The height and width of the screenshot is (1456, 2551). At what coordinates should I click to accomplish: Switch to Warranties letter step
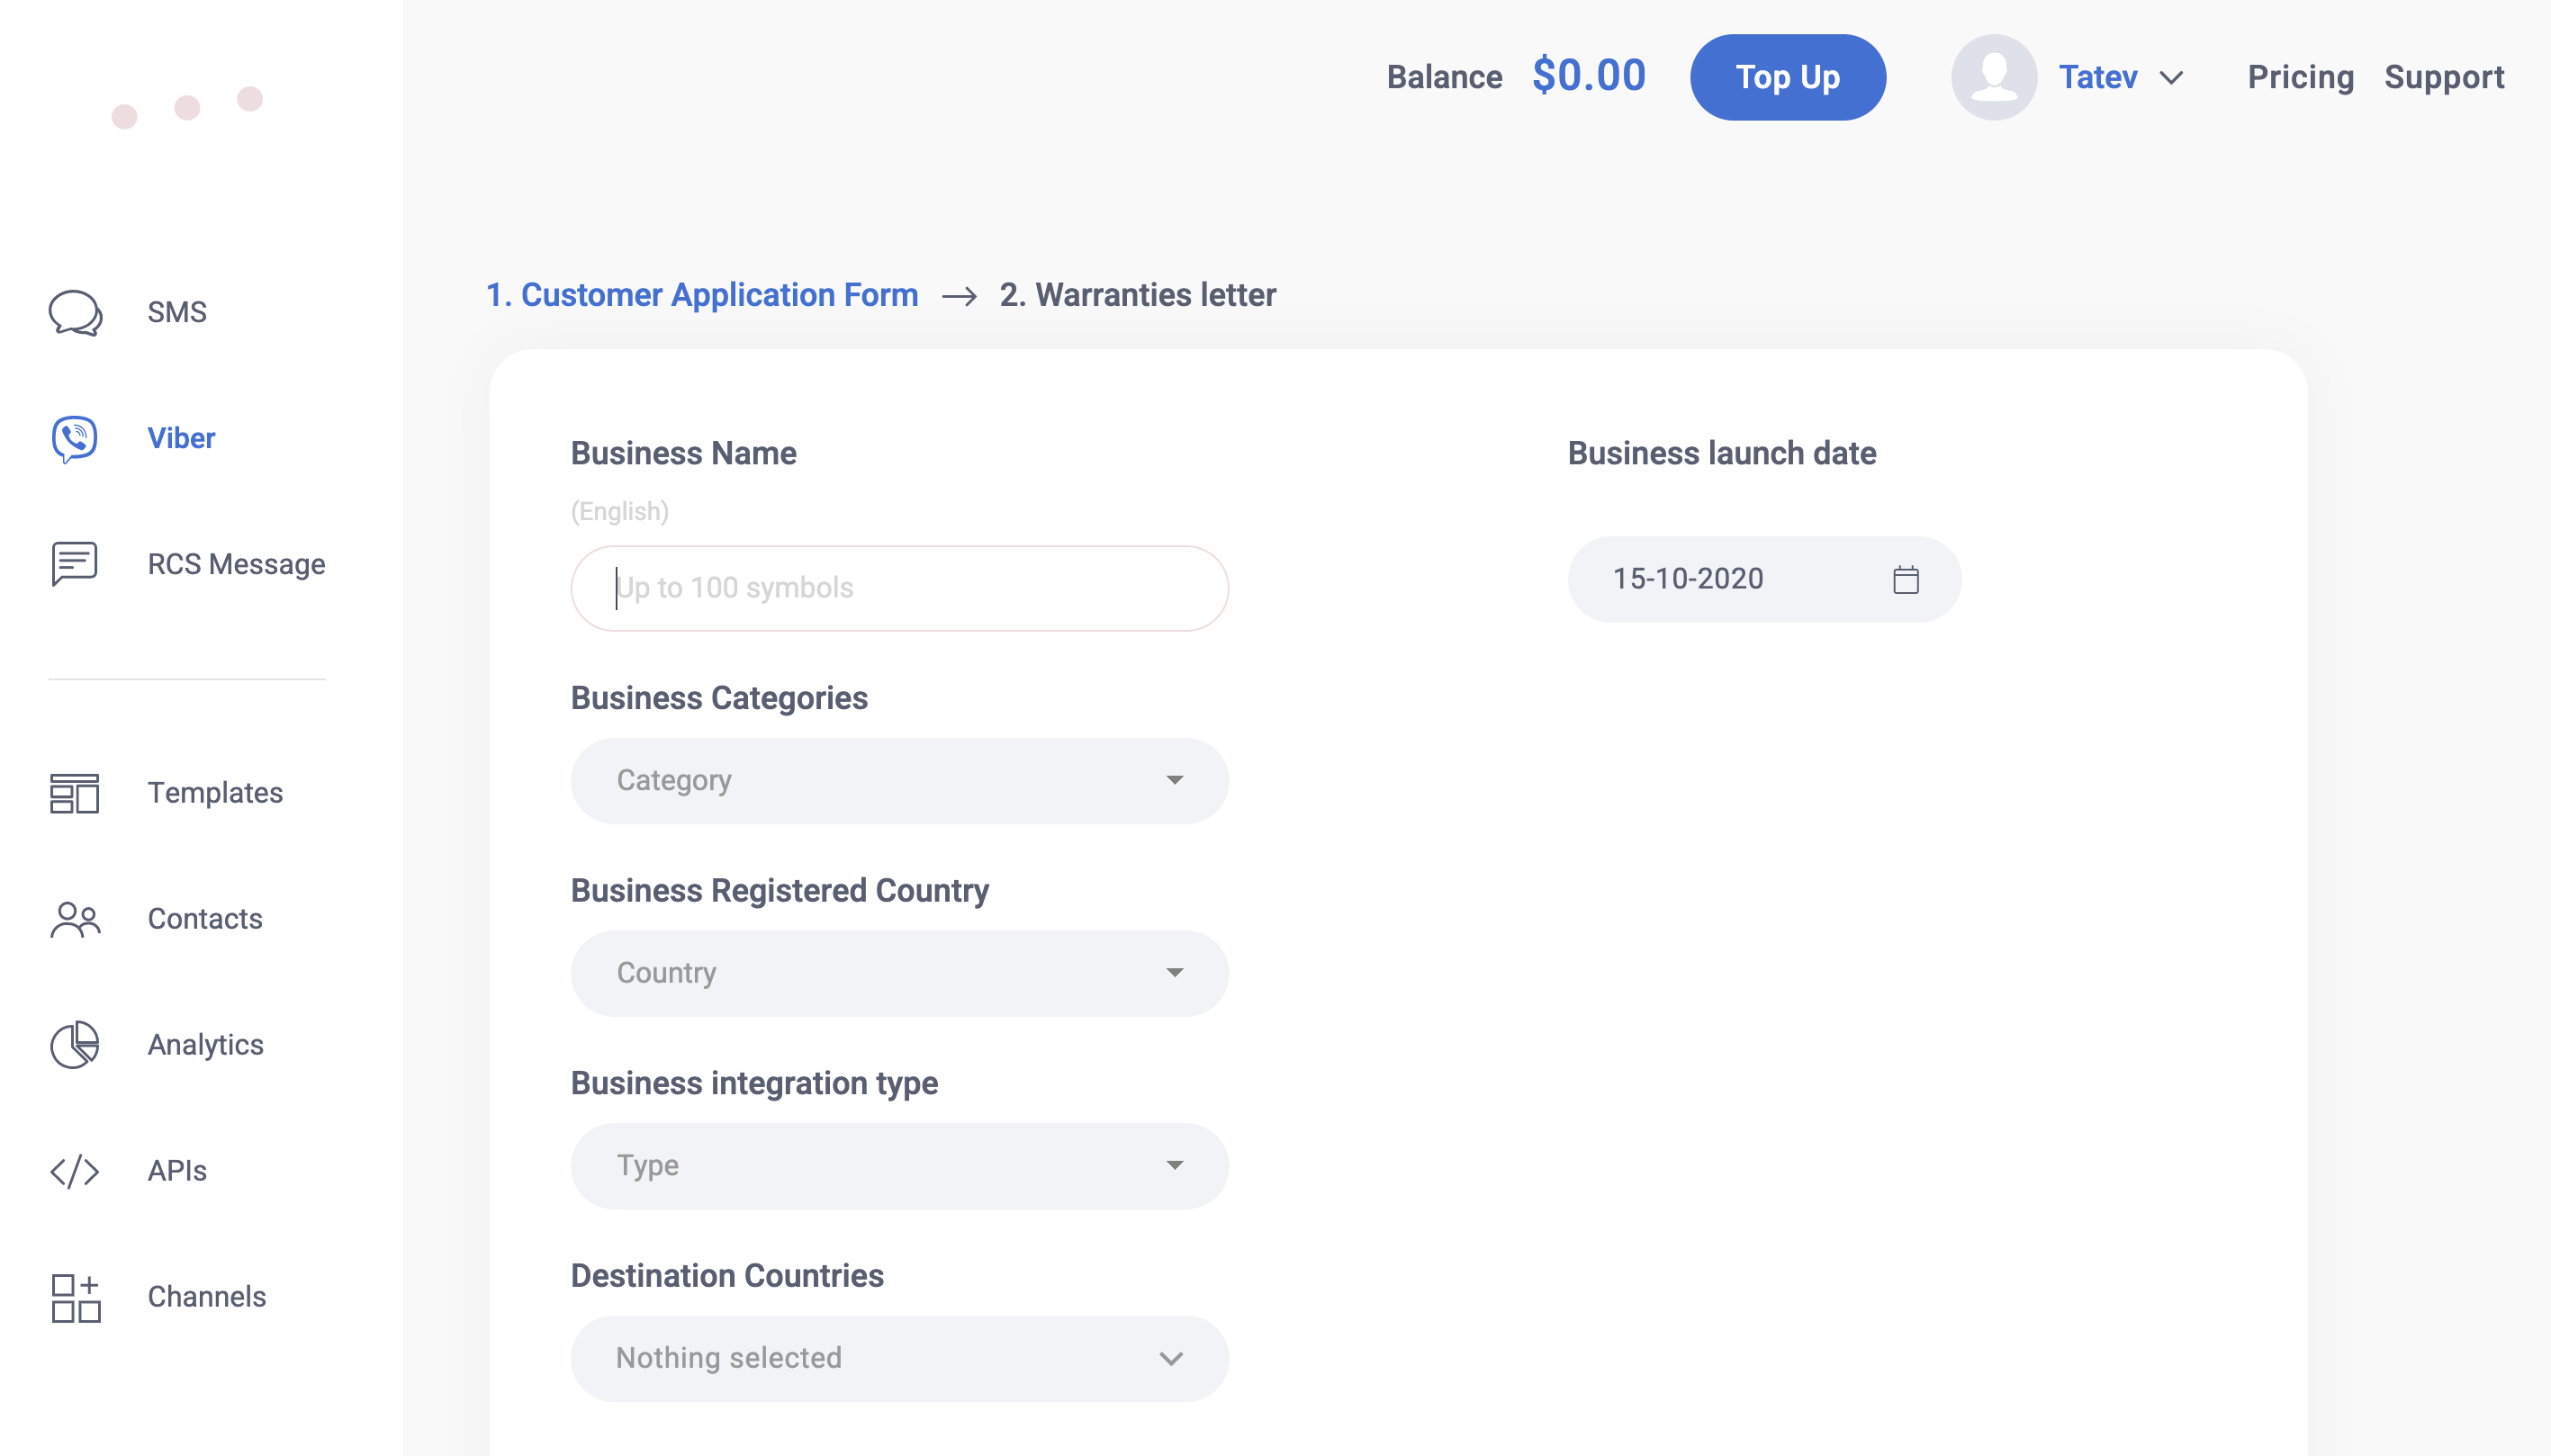pyautogui.click(x=1137, y=295)
